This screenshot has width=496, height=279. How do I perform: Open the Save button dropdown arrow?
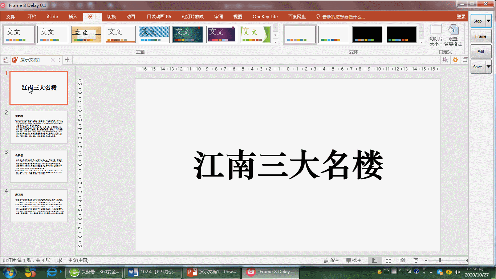click(x=488, y=67)
